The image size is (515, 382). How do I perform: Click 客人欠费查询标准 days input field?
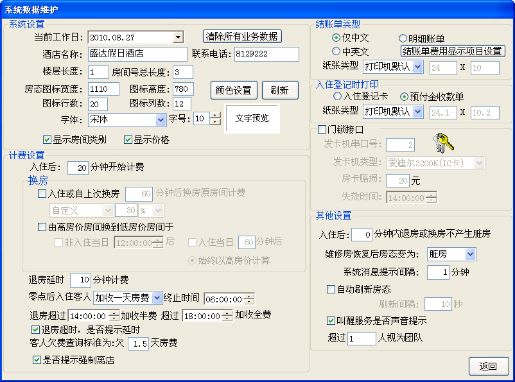138,343
